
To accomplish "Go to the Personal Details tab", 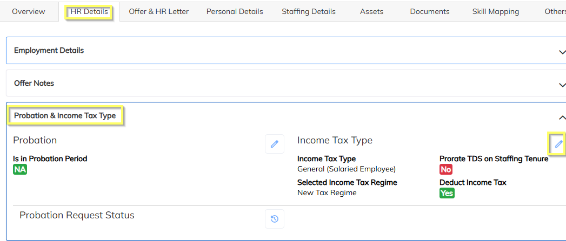I will coord(235,11).
